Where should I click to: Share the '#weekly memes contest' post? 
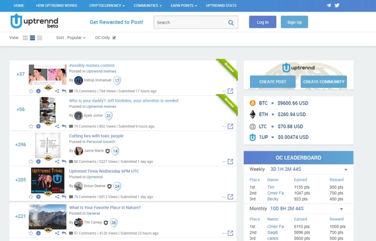click(57, 91)
